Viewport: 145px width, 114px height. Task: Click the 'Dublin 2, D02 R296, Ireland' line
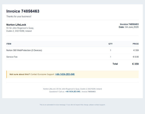tap(19, 31)
